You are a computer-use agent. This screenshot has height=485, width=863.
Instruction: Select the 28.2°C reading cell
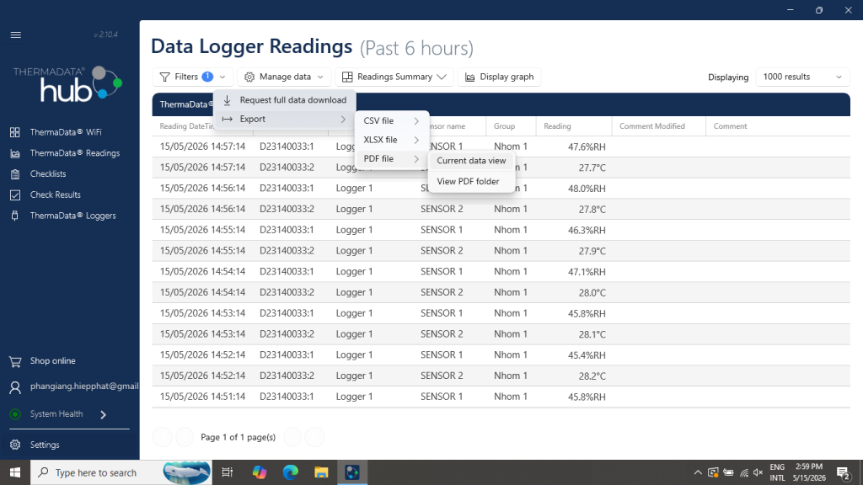point(592,376)
